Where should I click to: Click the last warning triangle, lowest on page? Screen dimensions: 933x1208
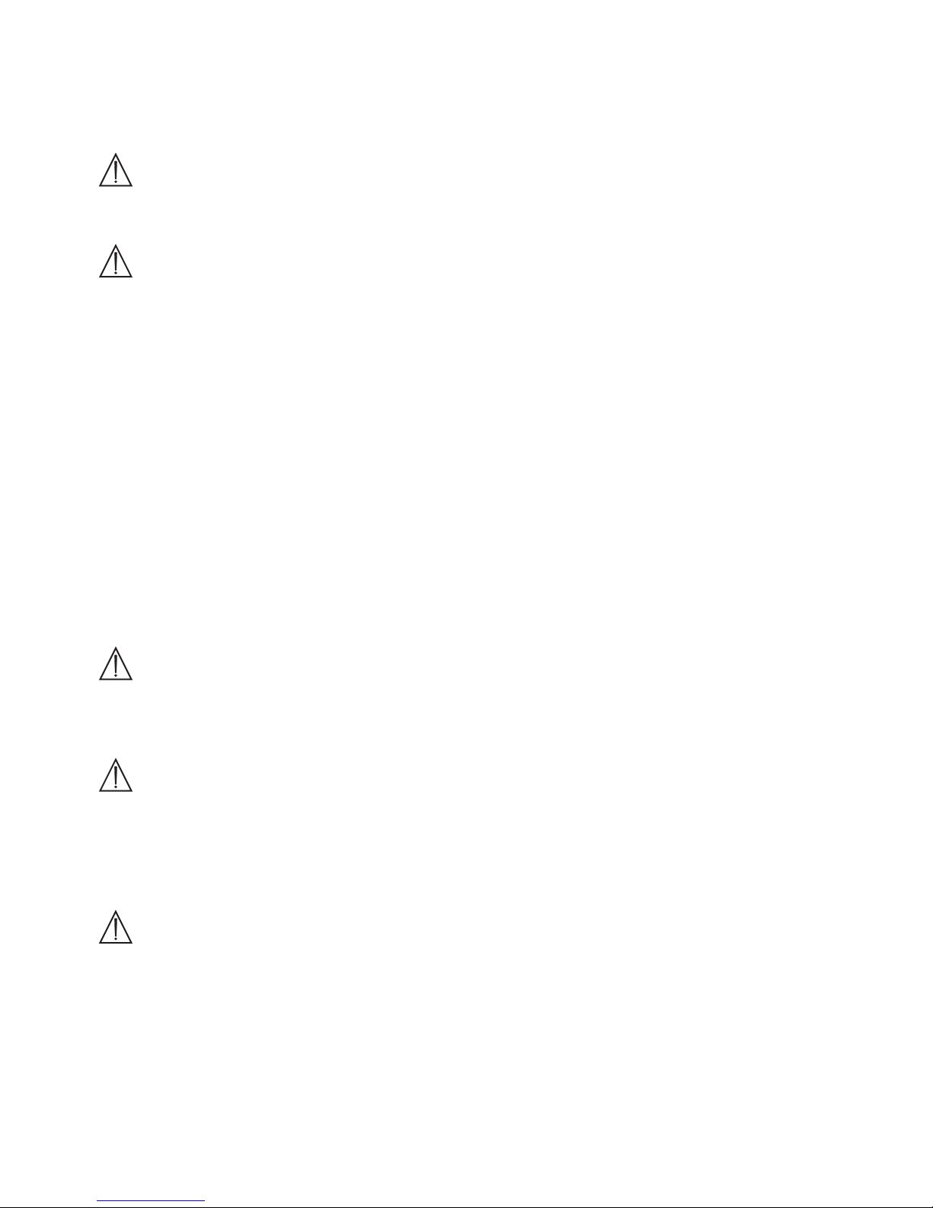tap(116, 927)
